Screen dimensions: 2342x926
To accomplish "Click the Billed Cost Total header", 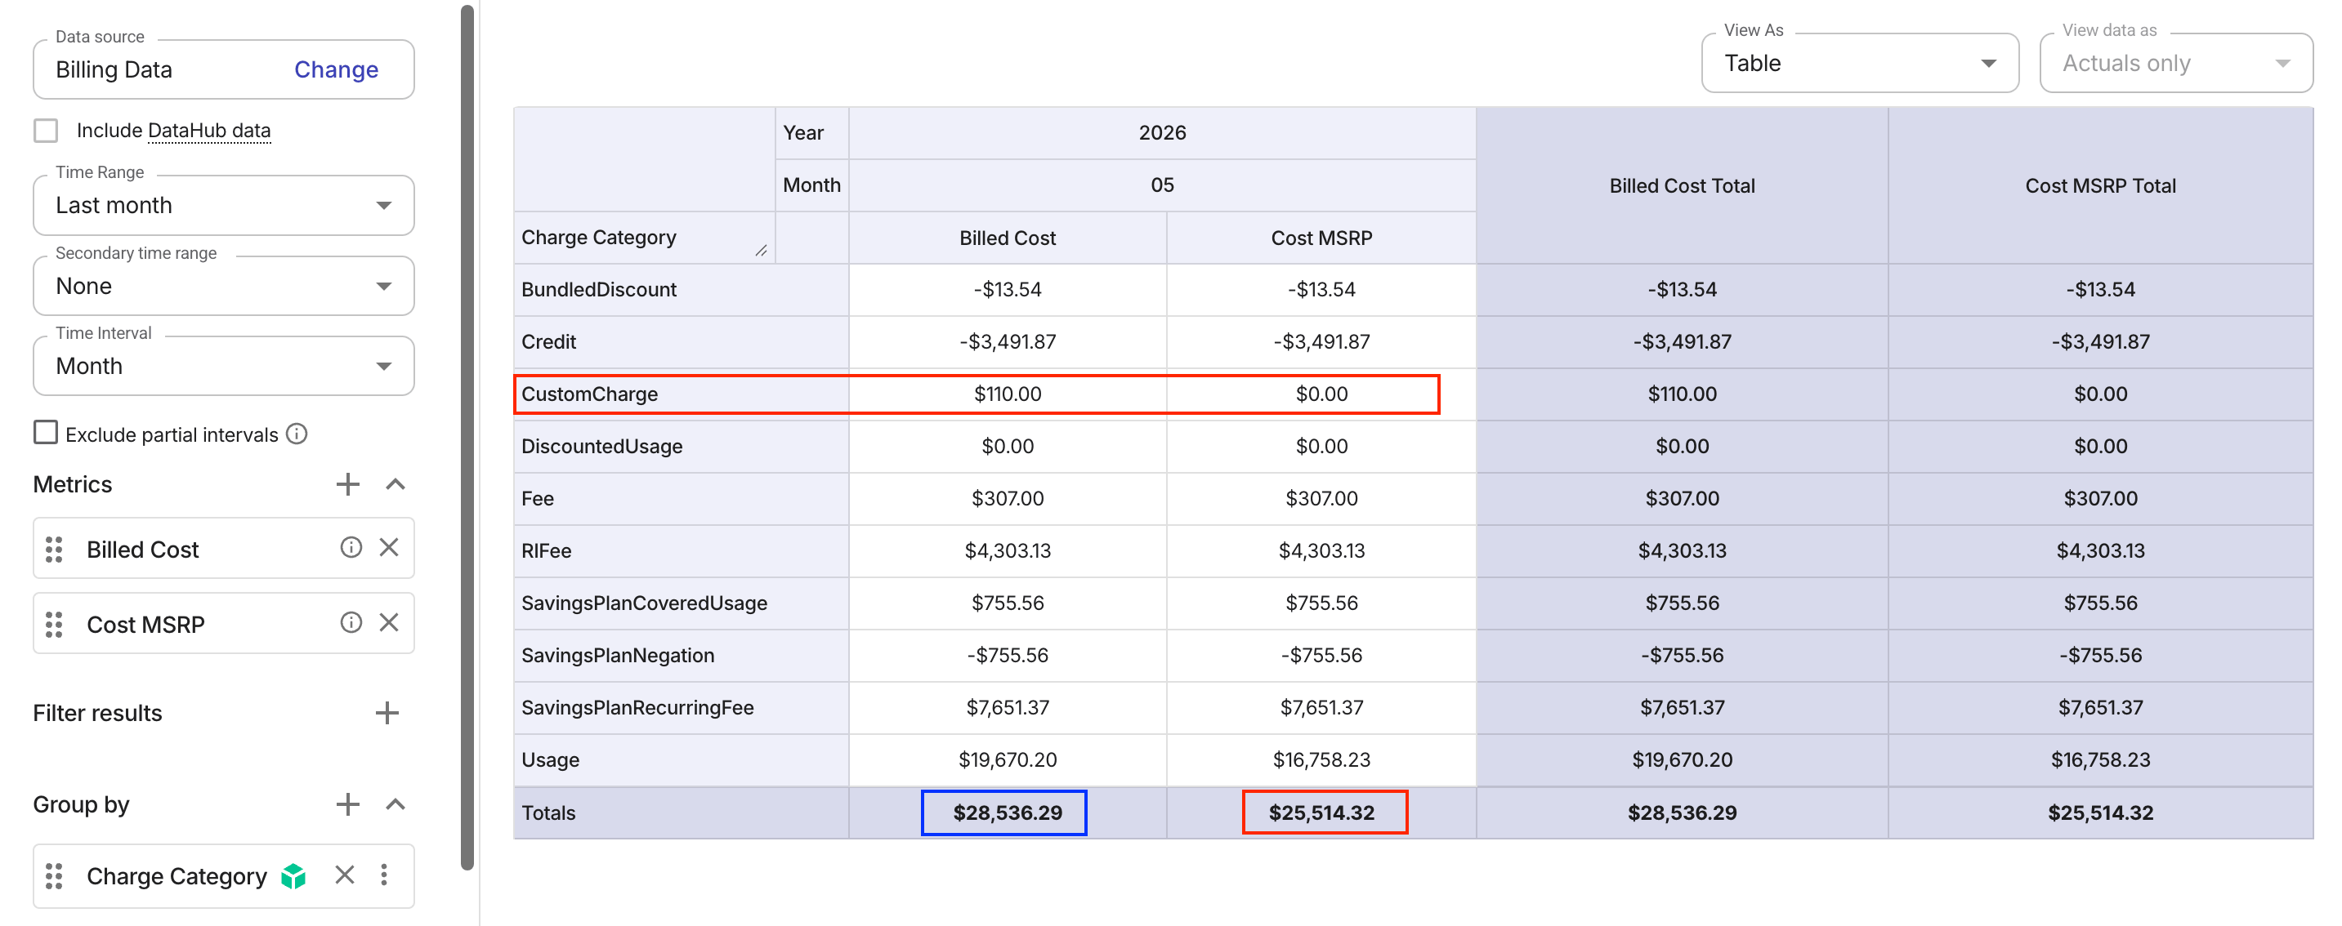I will tap(1682, 185).
